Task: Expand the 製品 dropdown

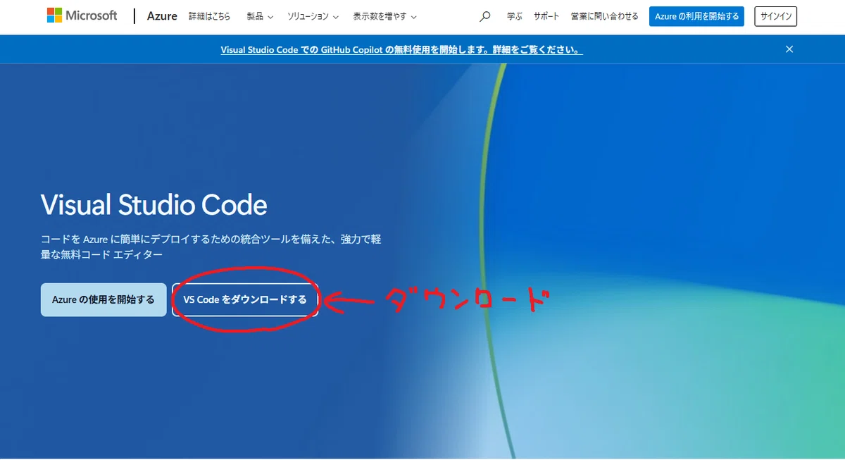Action: (x=260, y=16)
